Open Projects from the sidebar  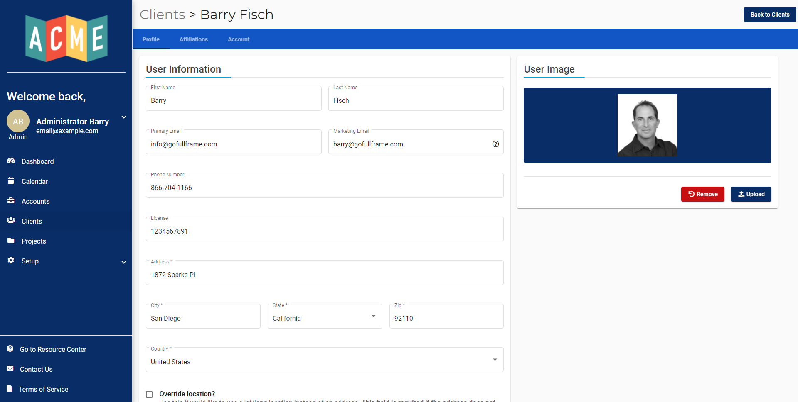tap(66, 241)
